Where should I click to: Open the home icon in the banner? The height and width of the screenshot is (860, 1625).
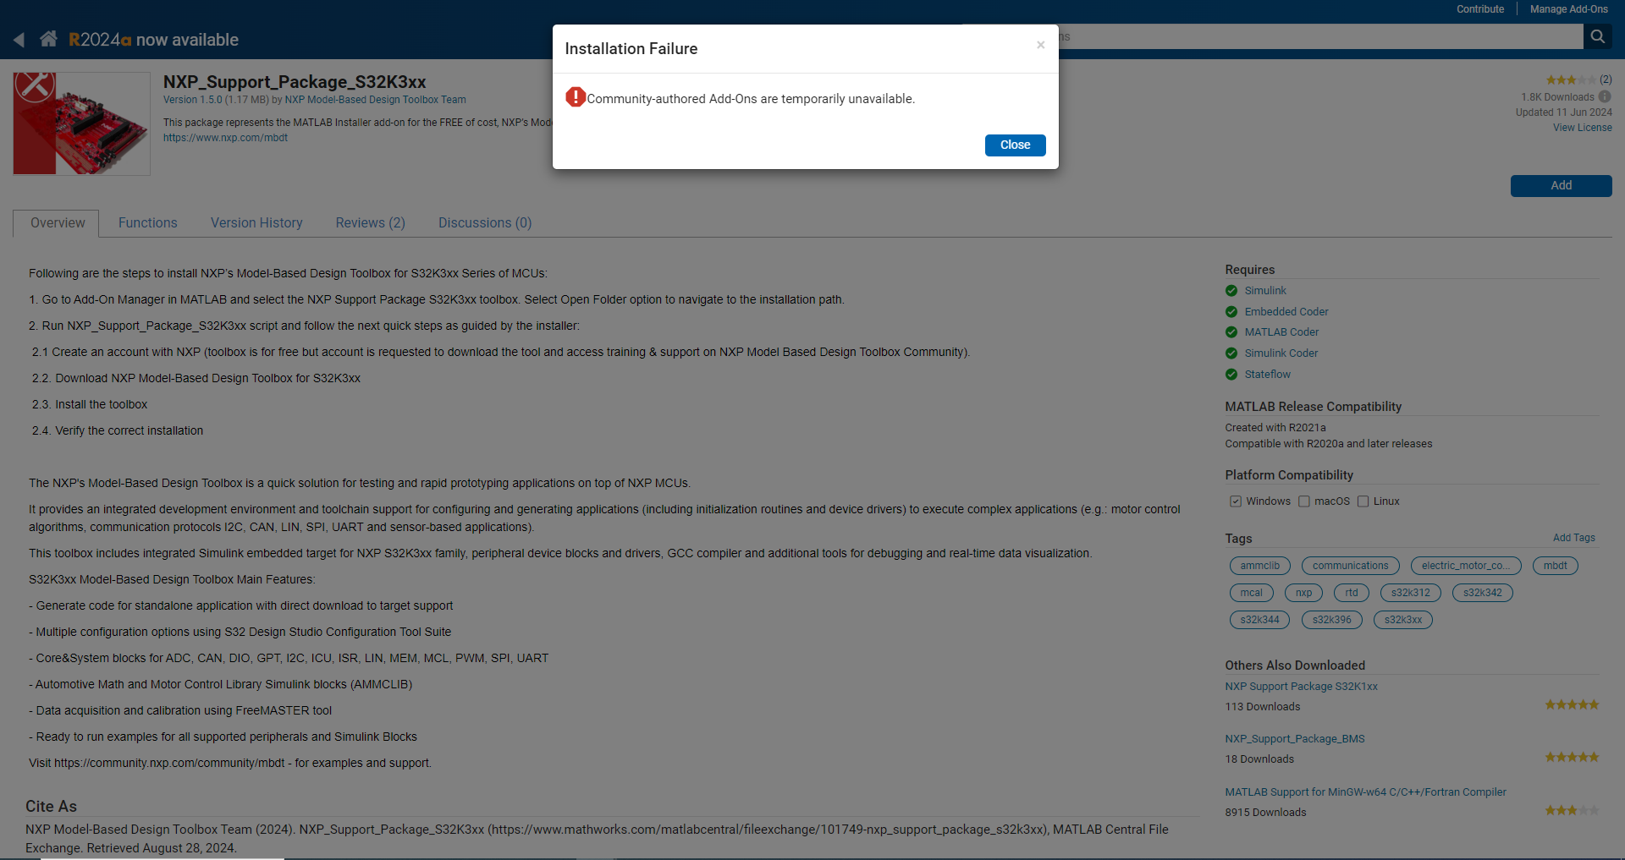pos(48,38)
